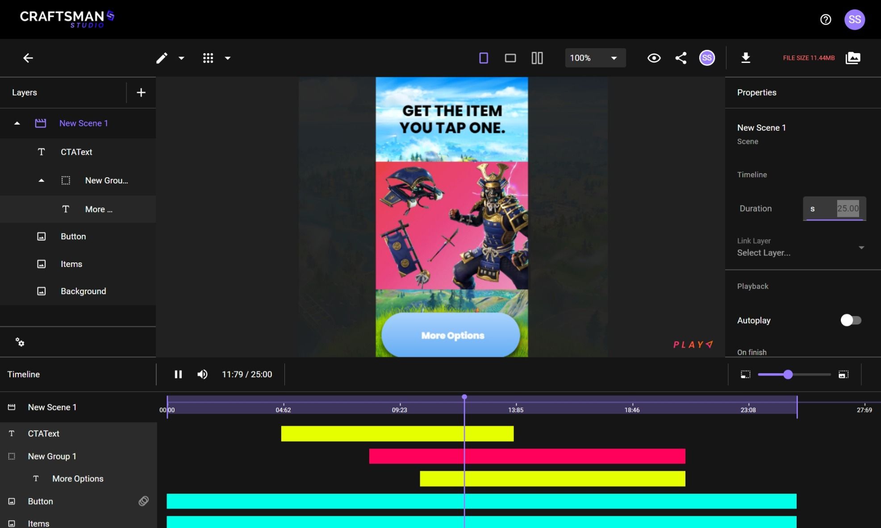Click the SS collaborator avatar in toolbar
881x528 pixels.
[707, 58]
